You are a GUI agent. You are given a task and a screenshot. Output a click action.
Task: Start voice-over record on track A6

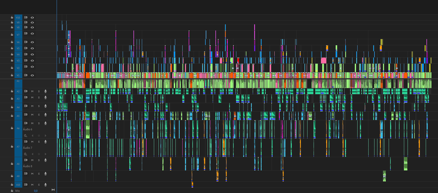pyautogui.click(x=46, y=123)
